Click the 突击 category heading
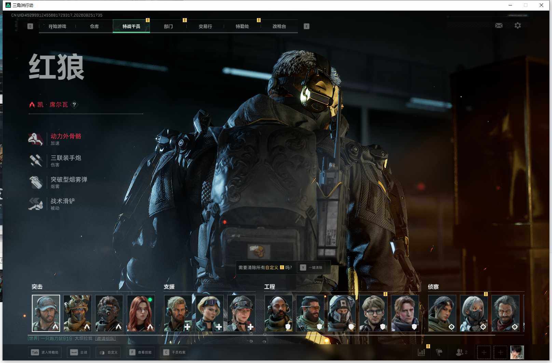 click(37, 287)
